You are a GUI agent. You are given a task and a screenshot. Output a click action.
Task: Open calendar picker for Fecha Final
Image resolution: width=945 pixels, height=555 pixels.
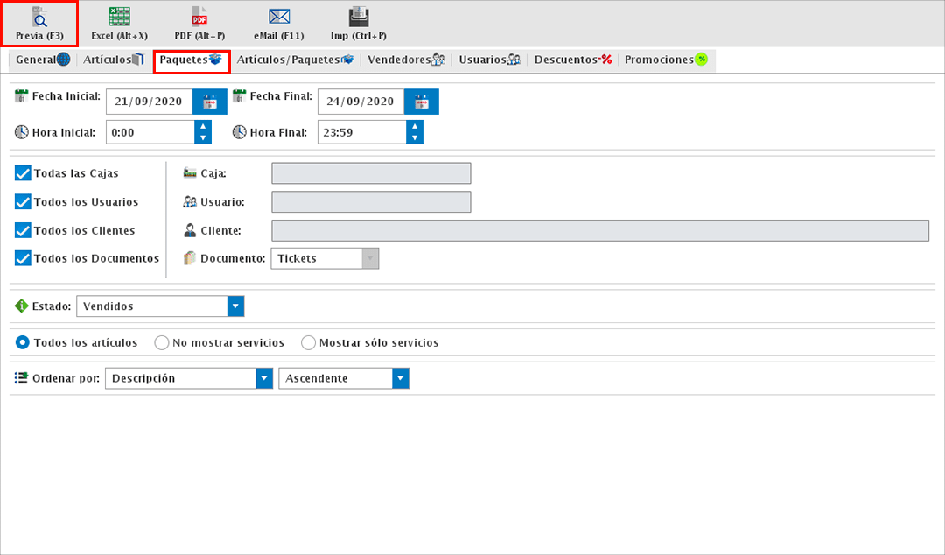(421, 102)
